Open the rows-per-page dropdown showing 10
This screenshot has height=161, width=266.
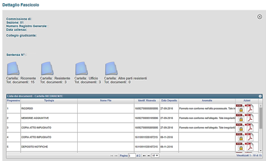pos(155,156)
